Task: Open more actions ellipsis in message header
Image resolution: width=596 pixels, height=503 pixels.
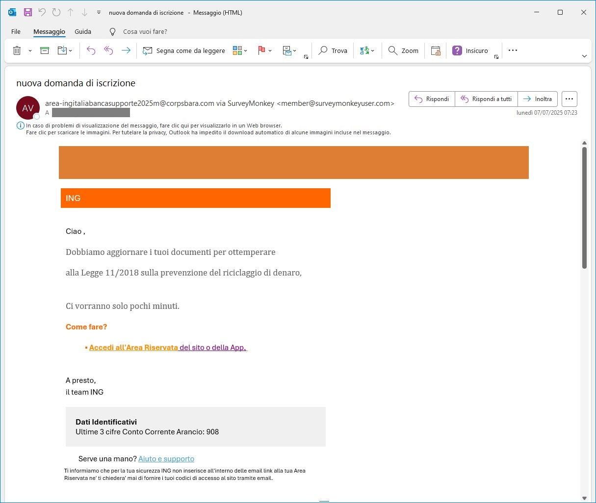Action: point(569,99)
